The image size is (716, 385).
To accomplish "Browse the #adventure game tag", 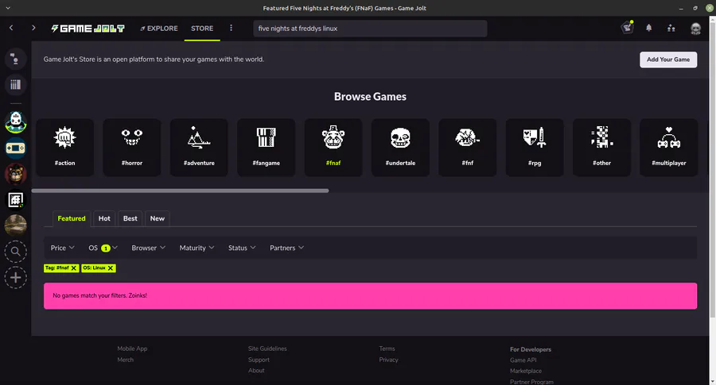I will point(199,148).
